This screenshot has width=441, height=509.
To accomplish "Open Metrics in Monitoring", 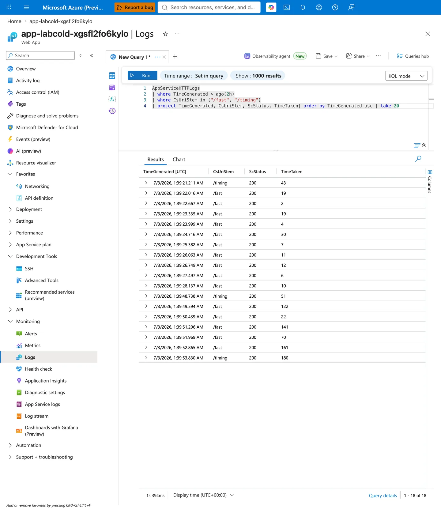I will (33, 345).
